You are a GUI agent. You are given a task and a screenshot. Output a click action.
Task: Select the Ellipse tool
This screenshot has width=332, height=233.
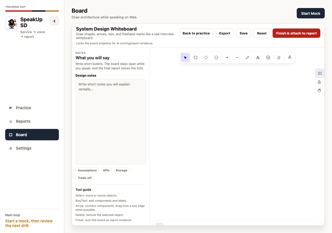[x=216, y=57]
